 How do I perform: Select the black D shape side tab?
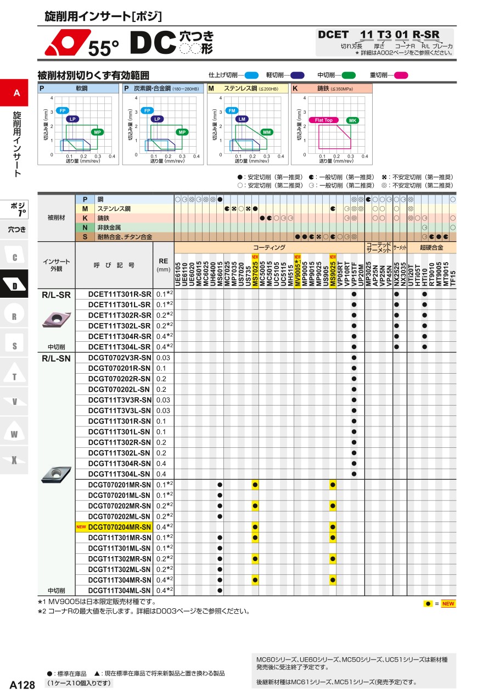coord(15,286)
